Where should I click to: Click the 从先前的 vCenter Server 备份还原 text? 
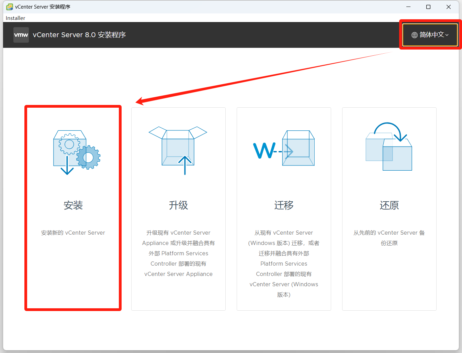pos(389,238)
